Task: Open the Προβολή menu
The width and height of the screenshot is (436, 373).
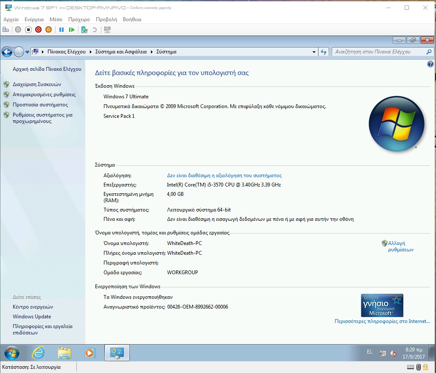Action: pyautogui.click(x=106, y=19)
